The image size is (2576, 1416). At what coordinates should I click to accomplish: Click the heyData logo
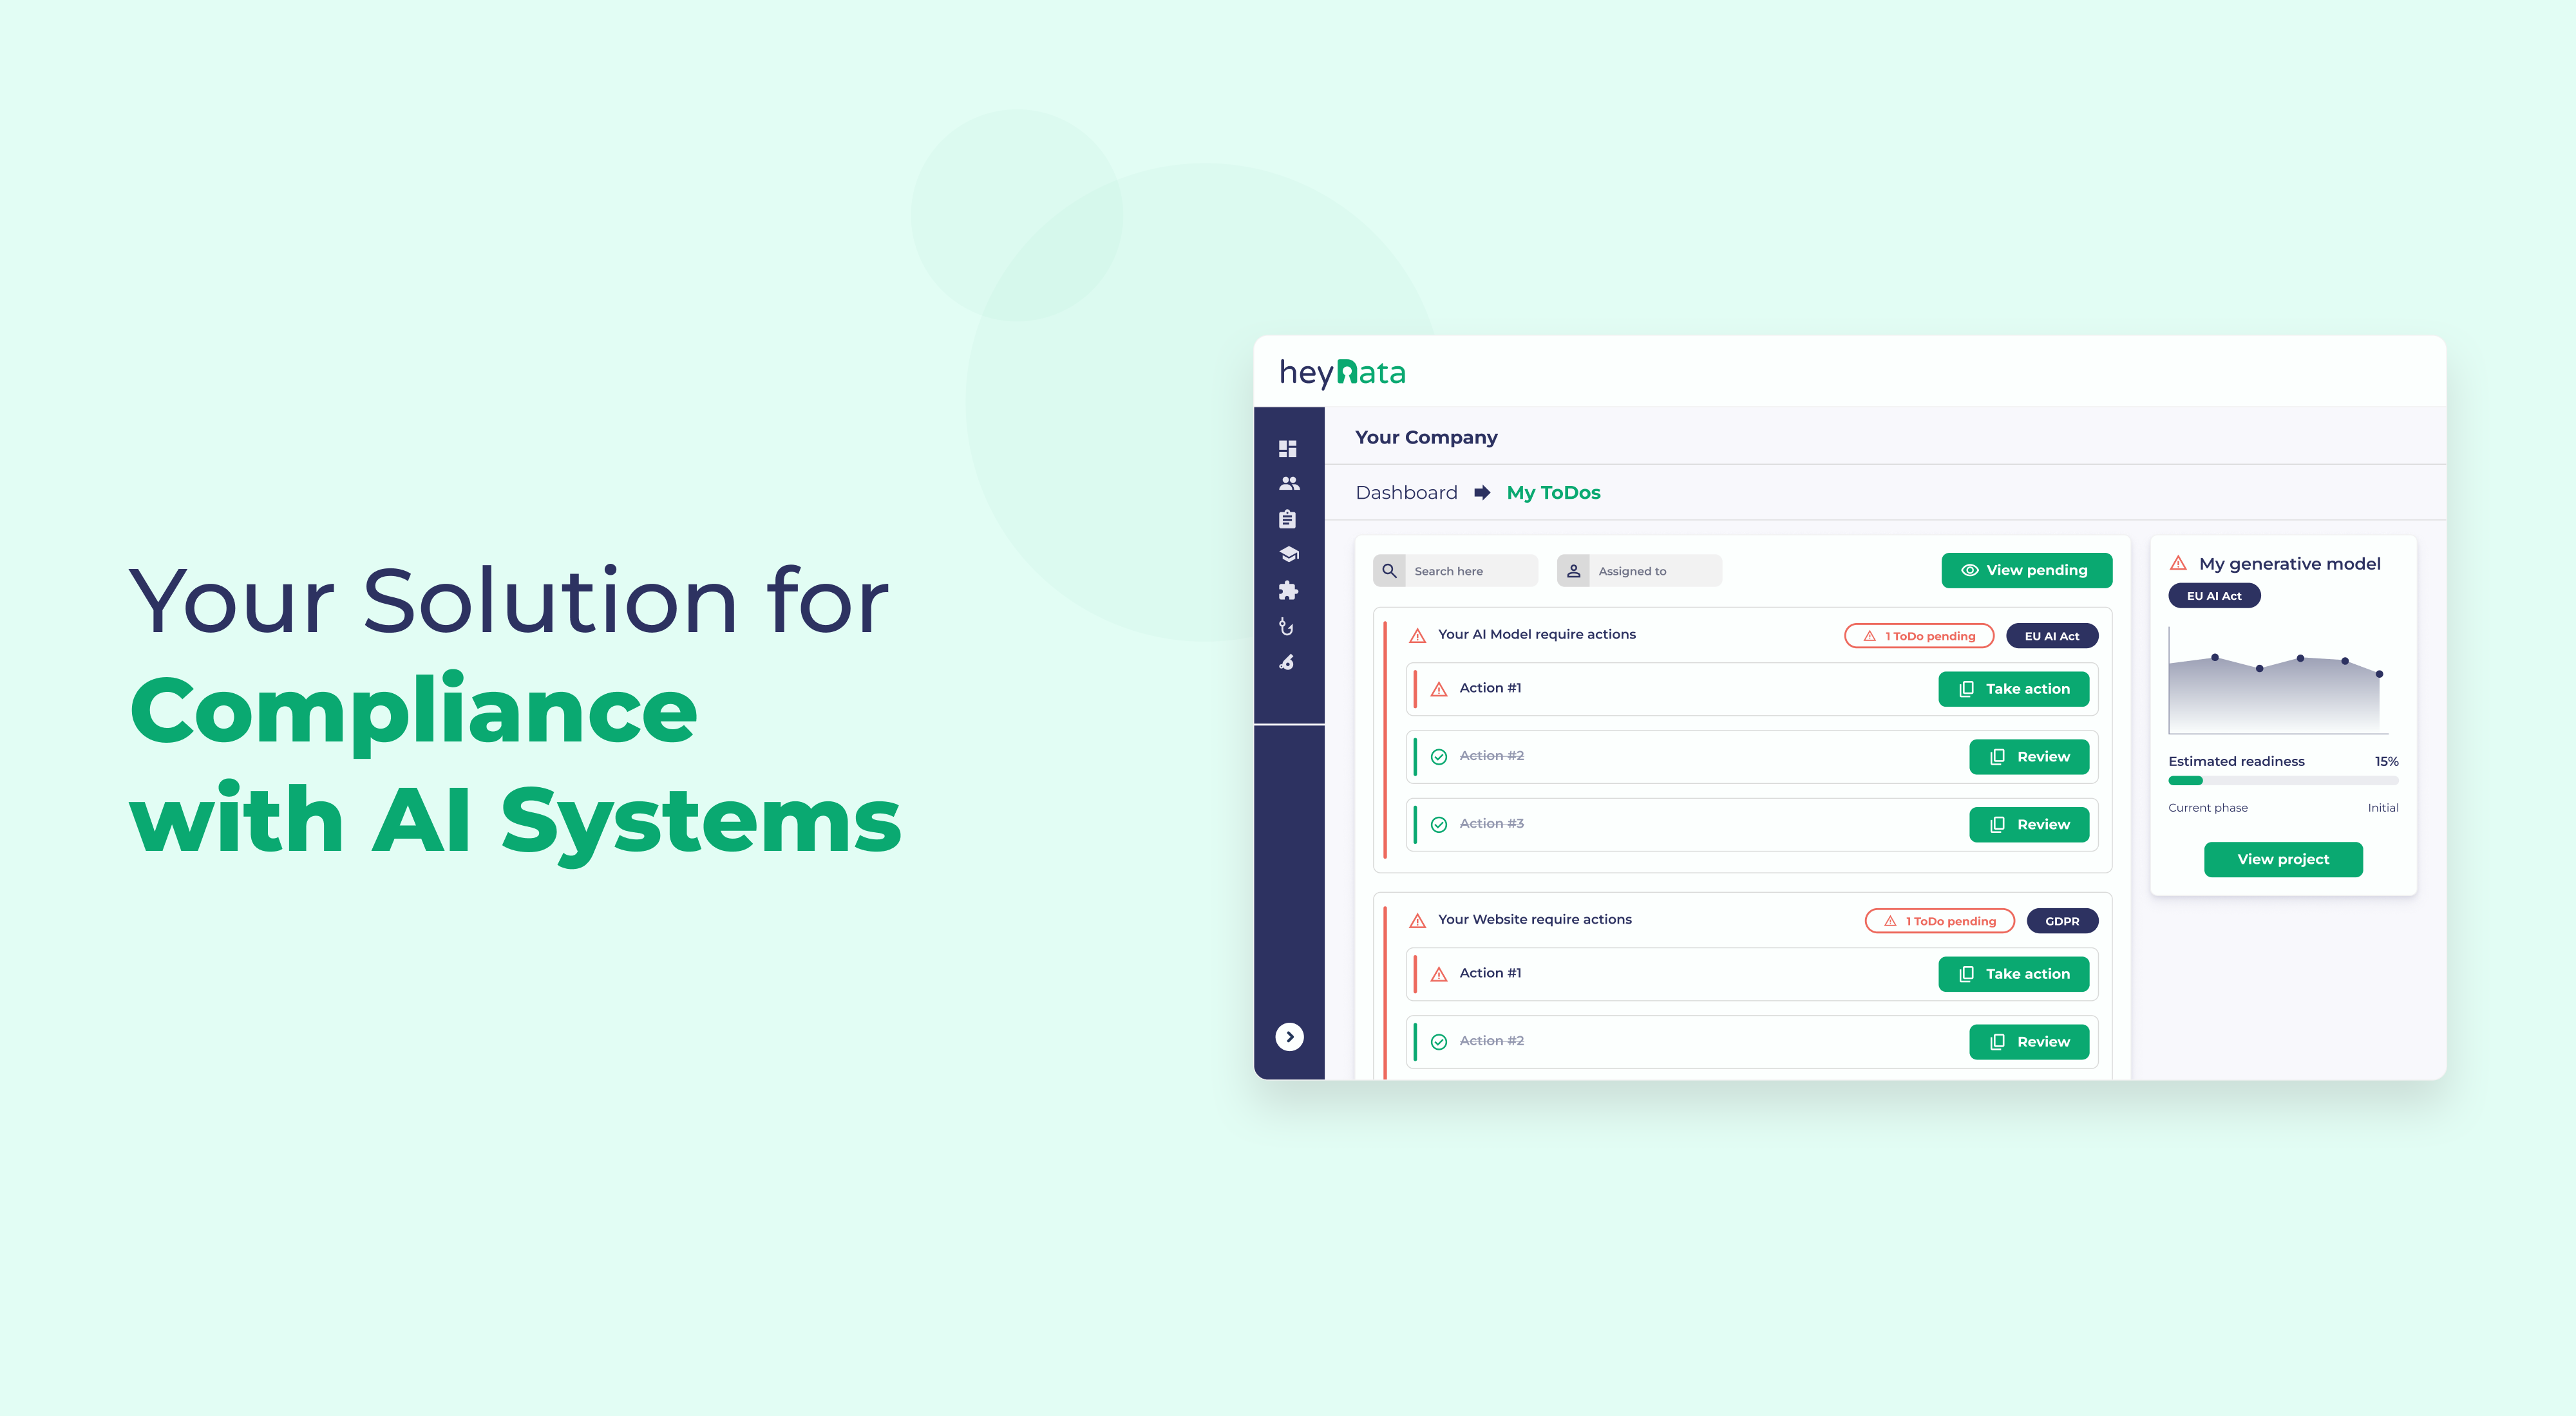(1342, 373)
